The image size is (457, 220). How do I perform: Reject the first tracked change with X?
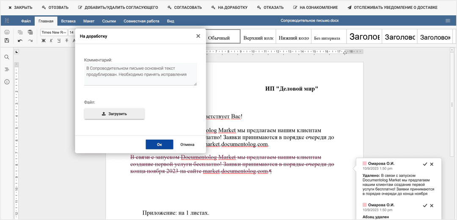coord(432,164)
